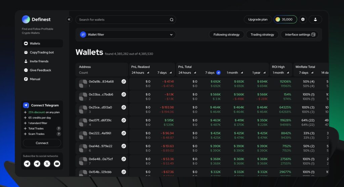Image resolution: width=344 pixels, height=187 pixels.
Task: Click 64% (22) WinRate value
Action: click(x=308, y=120)
